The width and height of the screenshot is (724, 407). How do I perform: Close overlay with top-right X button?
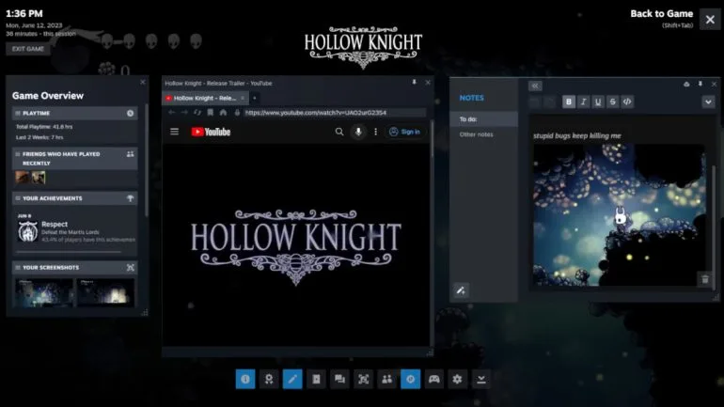710,20
